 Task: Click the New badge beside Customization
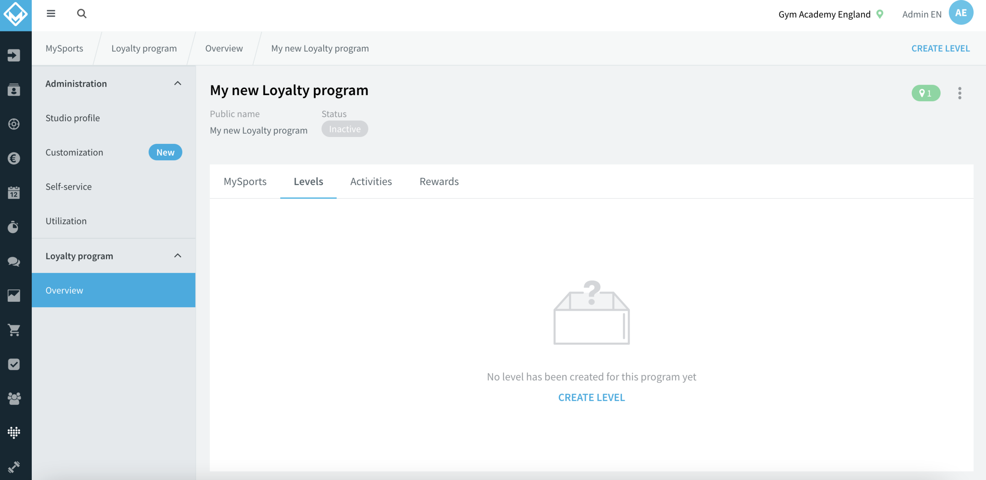165,152
